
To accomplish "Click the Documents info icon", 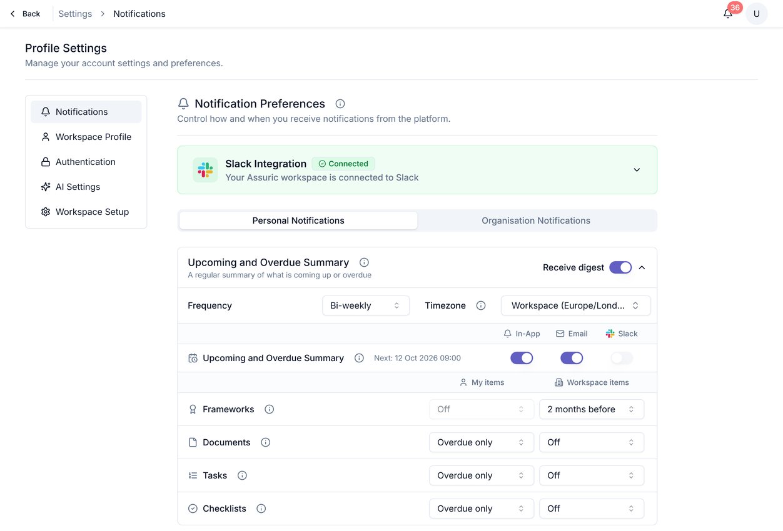I will coord(265,442).
